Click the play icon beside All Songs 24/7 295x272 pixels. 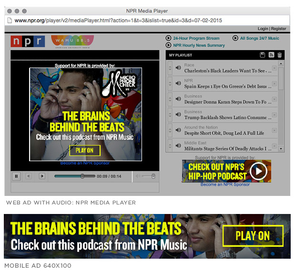point(235,38)
